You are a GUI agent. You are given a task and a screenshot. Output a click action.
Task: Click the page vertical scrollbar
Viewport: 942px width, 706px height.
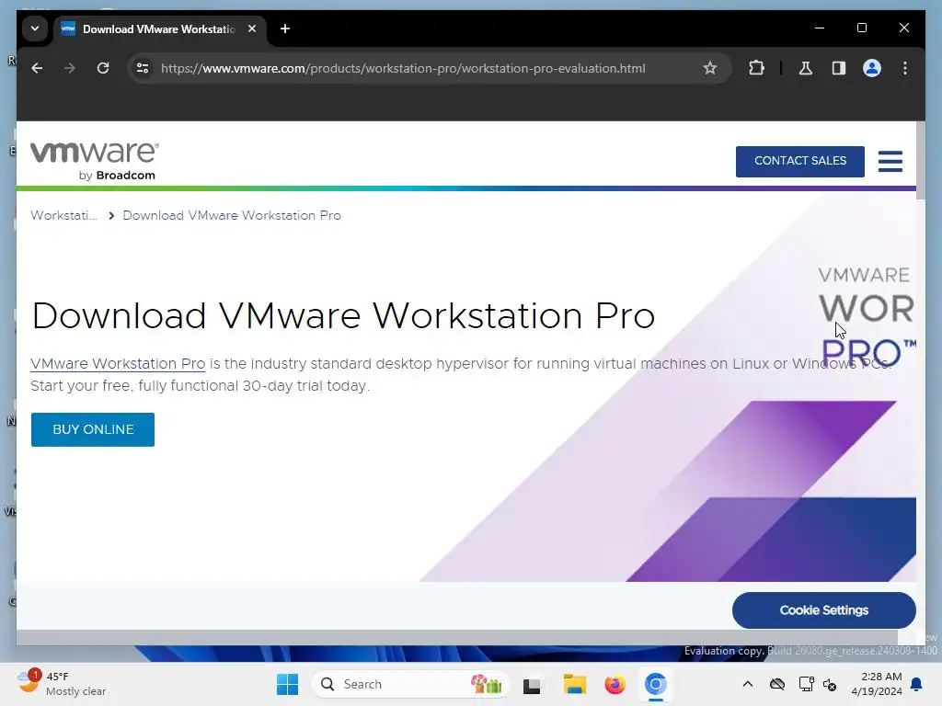point(920,160)
